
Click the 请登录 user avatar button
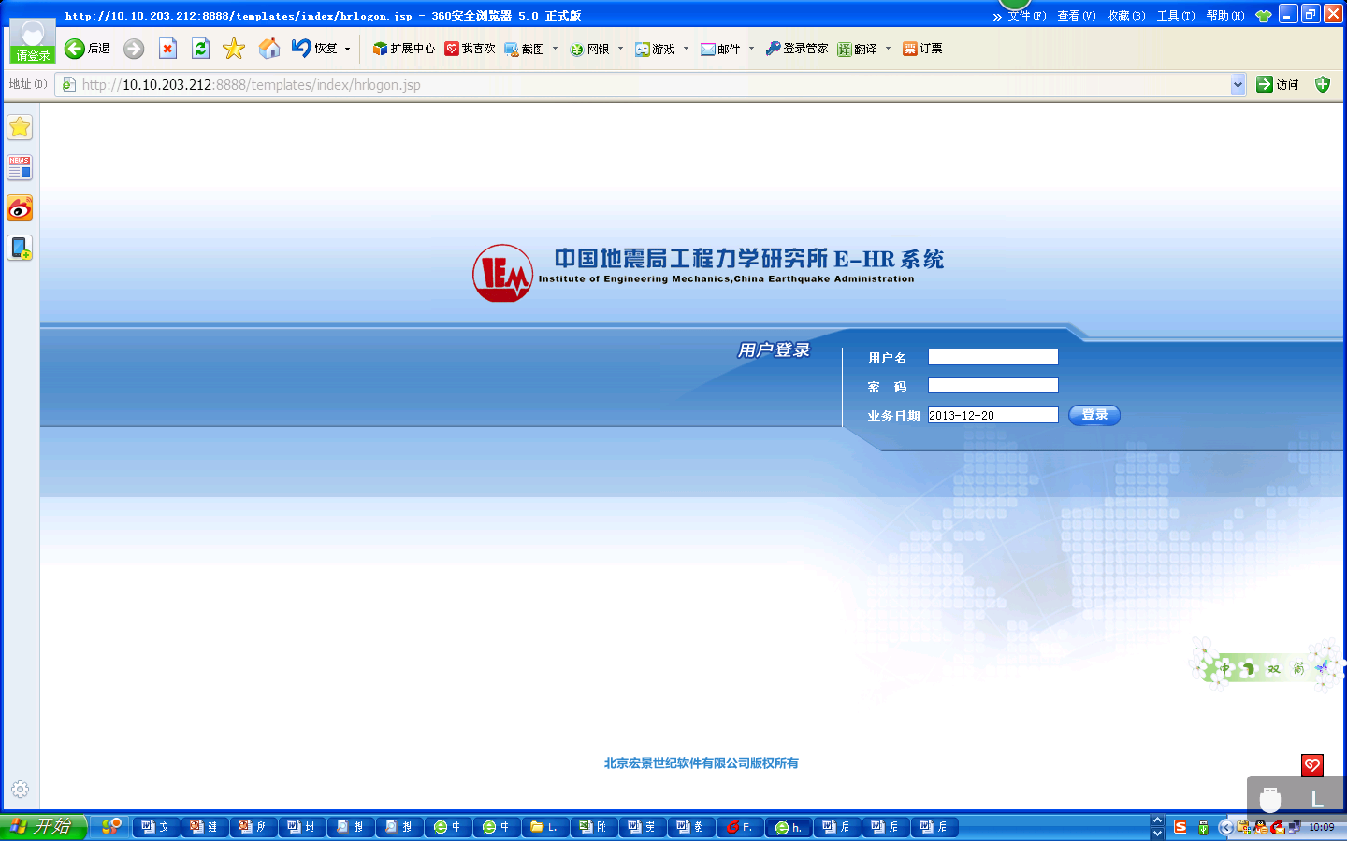[33, 42]
